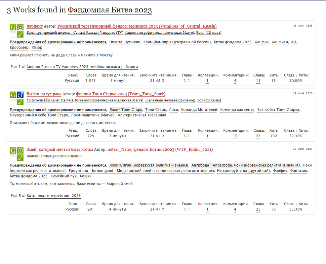326x264 pixels.
Task: Open fandom Вампиры средней полосы | Central Russia's Vampires
Action: pos(75,33)
